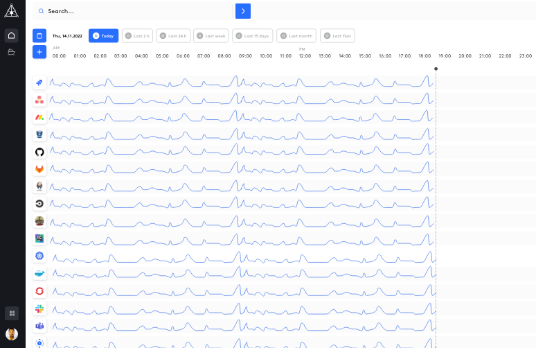Click the 18:00 timeline hour label
536x348 pixels.
(x=425, y=55)
